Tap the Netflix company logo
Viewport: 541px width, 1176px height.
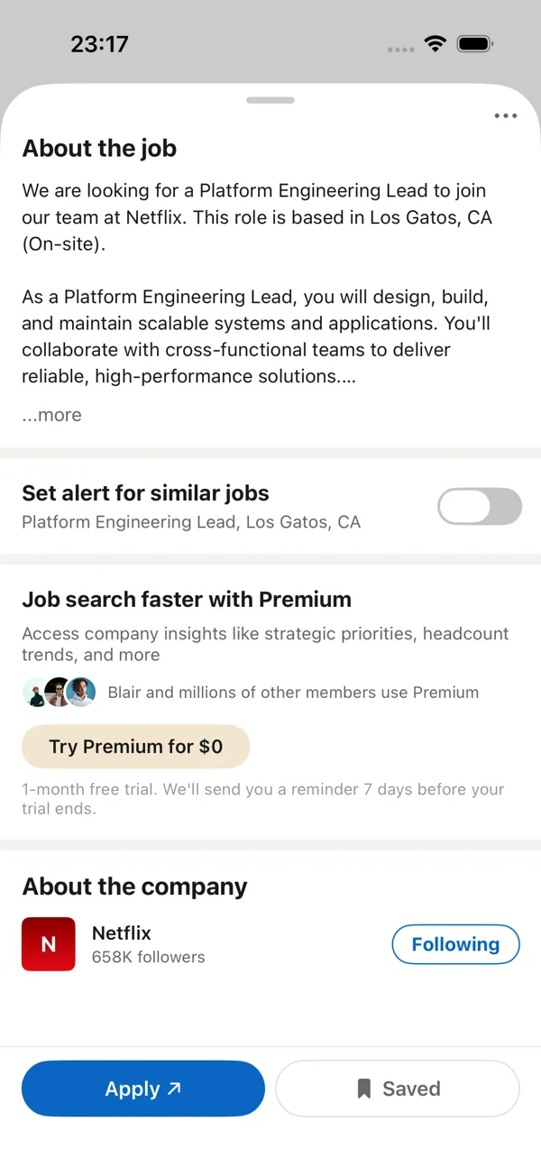point(49,944)
